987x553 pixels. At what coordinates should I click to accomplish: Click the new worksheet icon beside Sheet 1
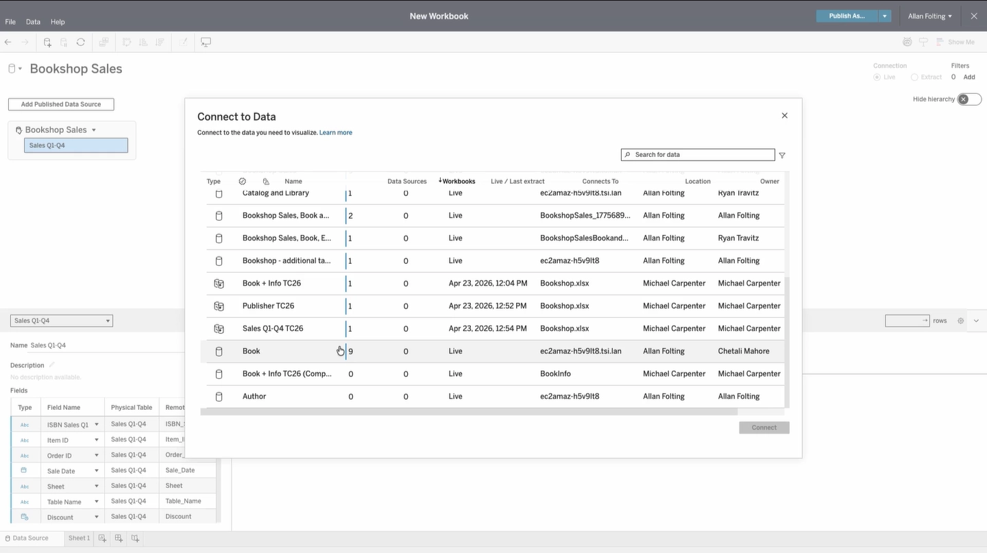click(x=102, y=539)
